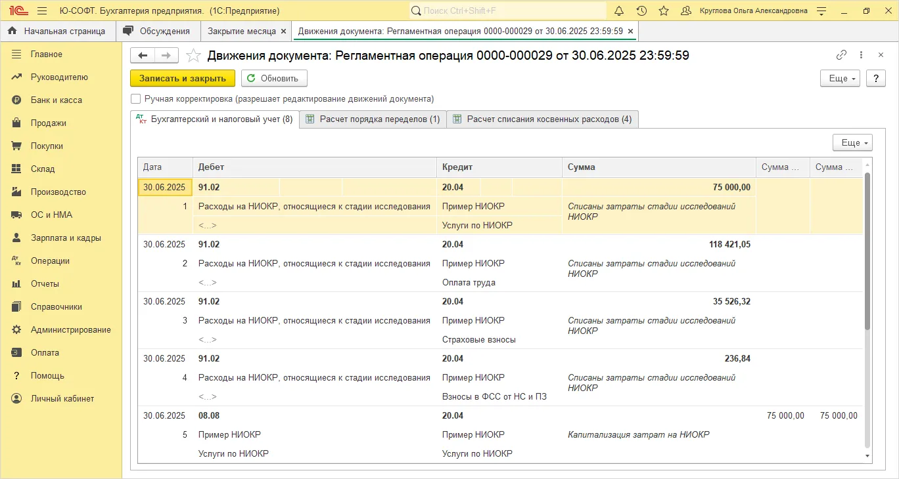Screen dimensions: 899x479
Task: Copy link with the chain icon
Action: click(841, 55)
